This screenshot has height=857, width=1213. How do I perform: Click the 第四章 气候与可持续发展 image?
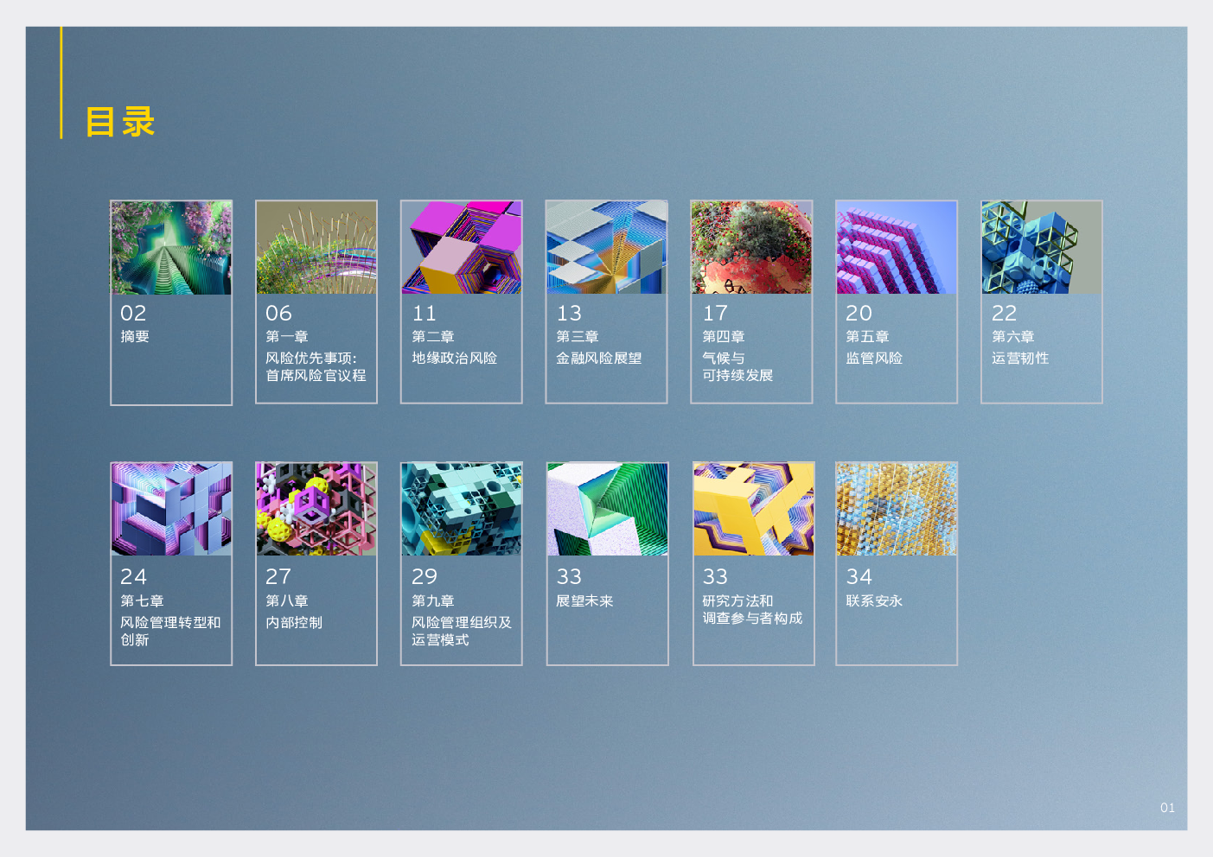pyautogui.click(x=751, y=248)
